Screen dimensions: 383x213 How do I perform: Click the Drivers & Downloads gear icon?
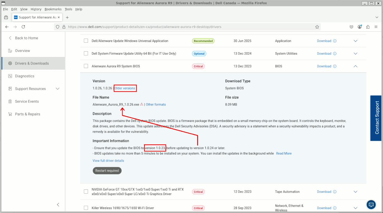pyautogui.click(x=10, y=63)
